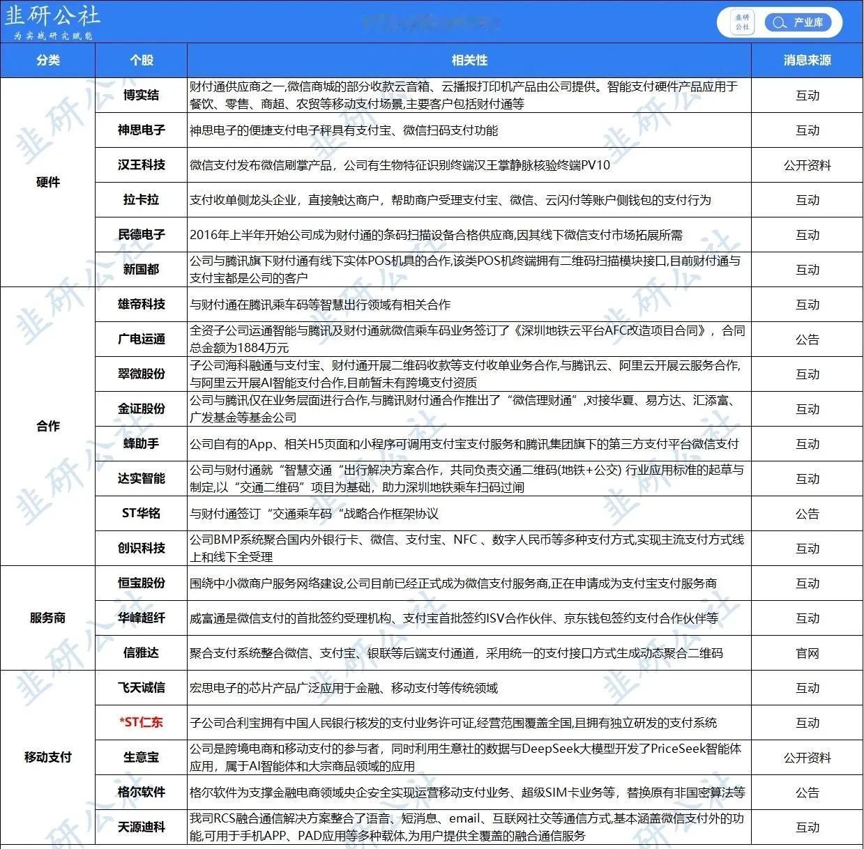Image resolution: width=864 pixels, height=849 pixels.
Task: Select stock name 恒宝股份
Action: point(141,583)
